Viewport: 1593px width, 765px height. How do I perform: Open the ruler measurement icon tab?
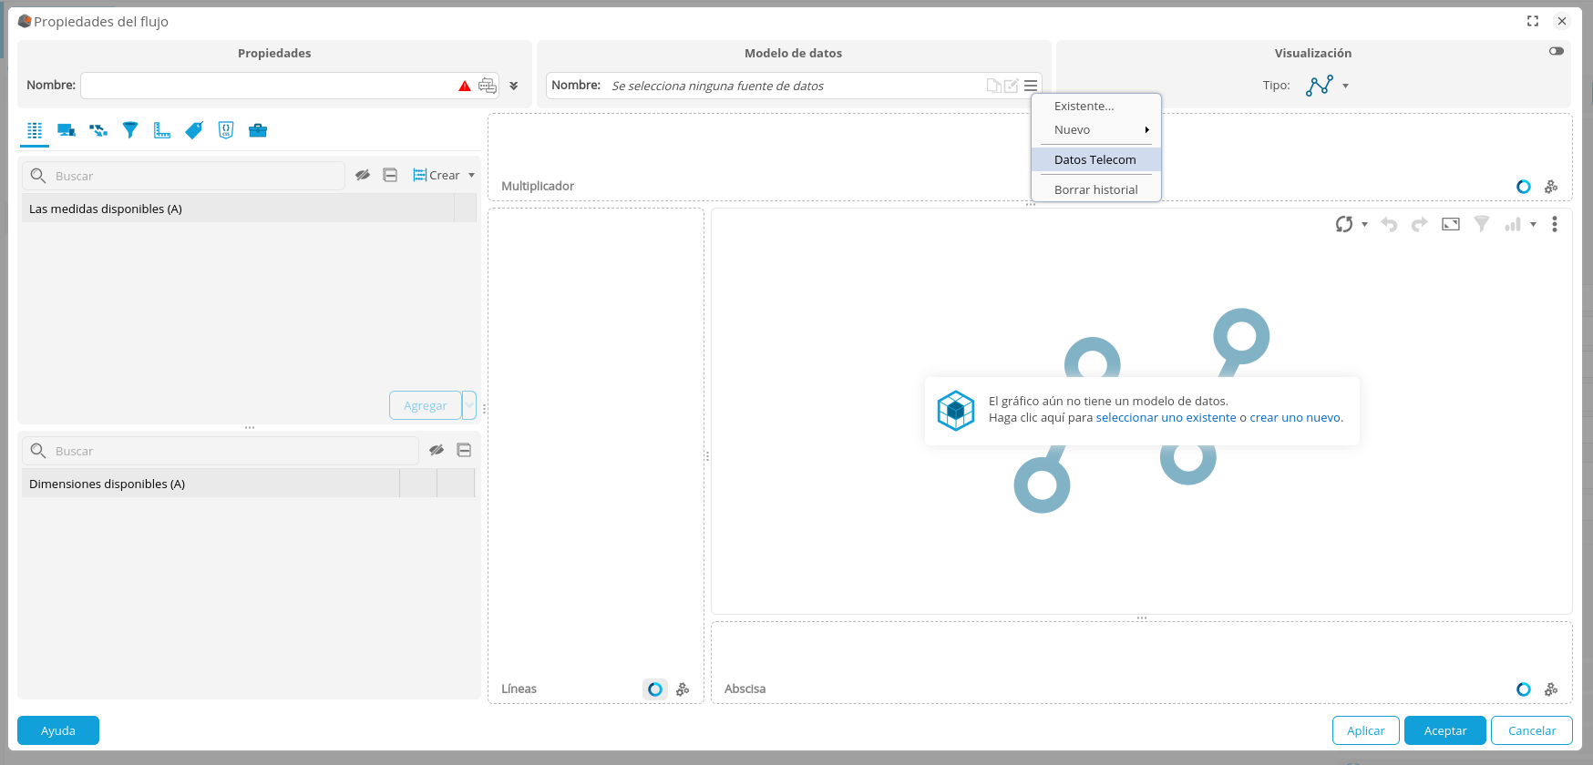coord(162,130)
